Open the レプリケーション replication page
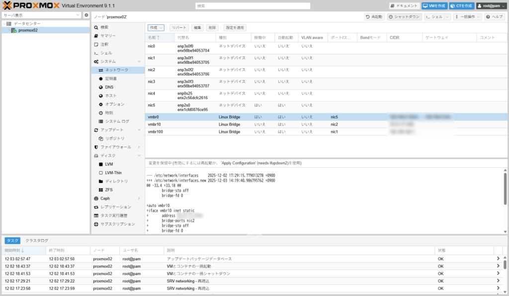 (x=115, y=207)
